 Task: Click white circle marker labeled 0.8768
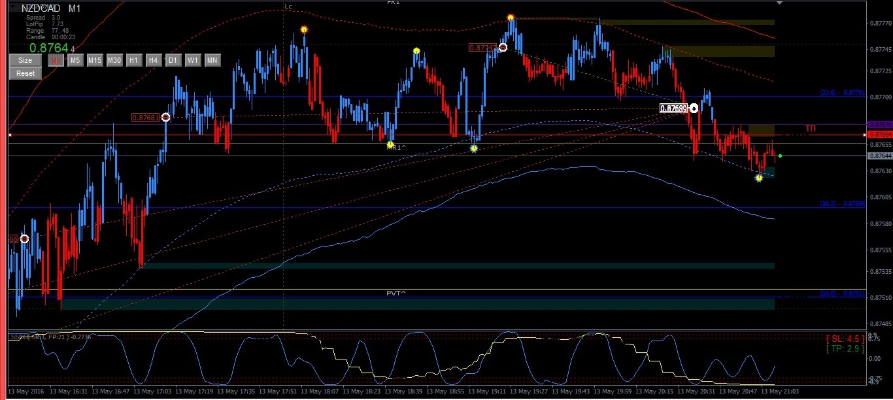165,118
